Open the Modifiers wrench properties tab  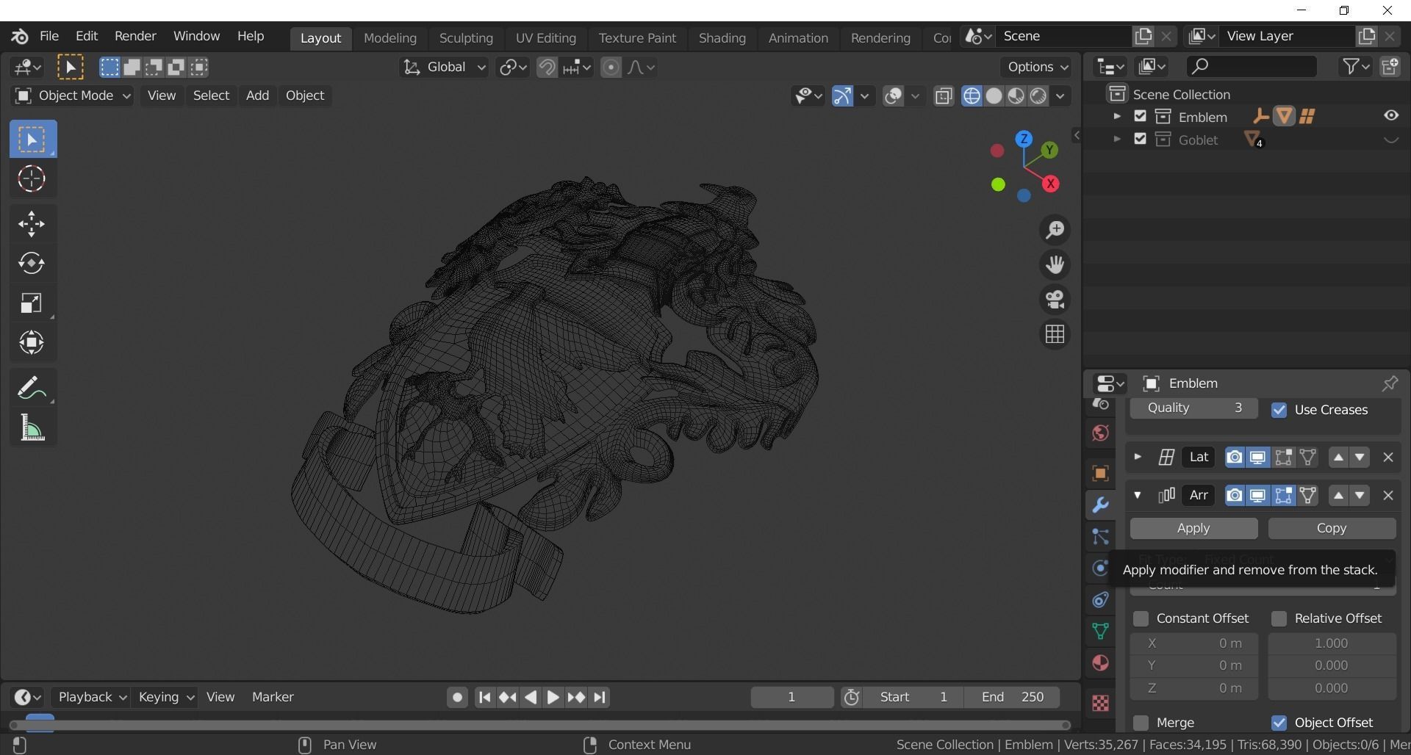tap(1100, 505)
